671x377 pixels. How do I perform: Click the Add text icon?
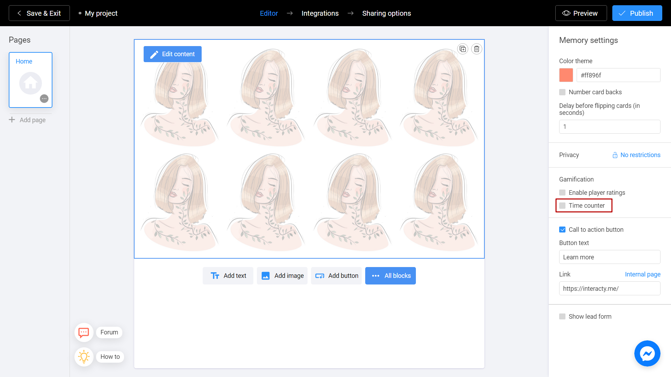[215, 276]
